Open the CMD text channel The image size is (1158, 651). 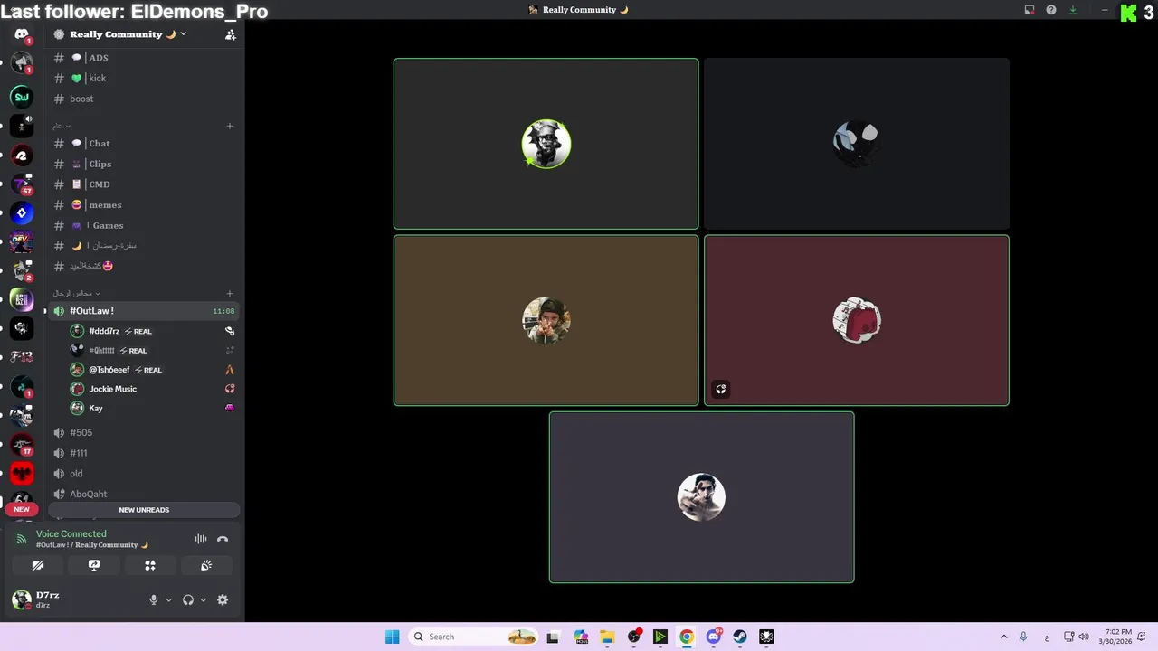144,184
